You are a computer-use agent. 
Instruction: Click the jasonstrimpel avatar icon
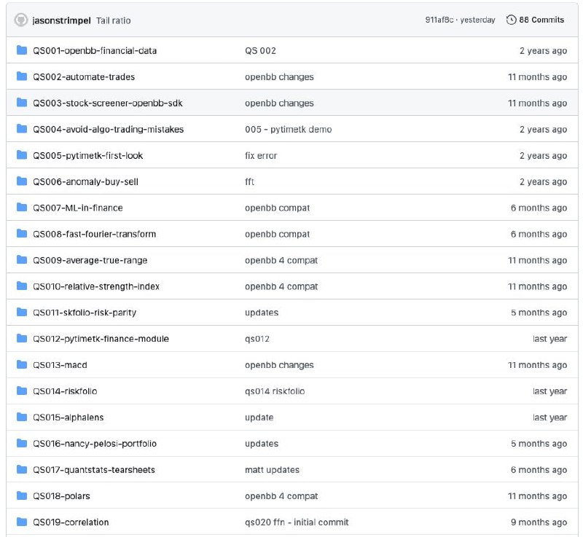(21, 20)
